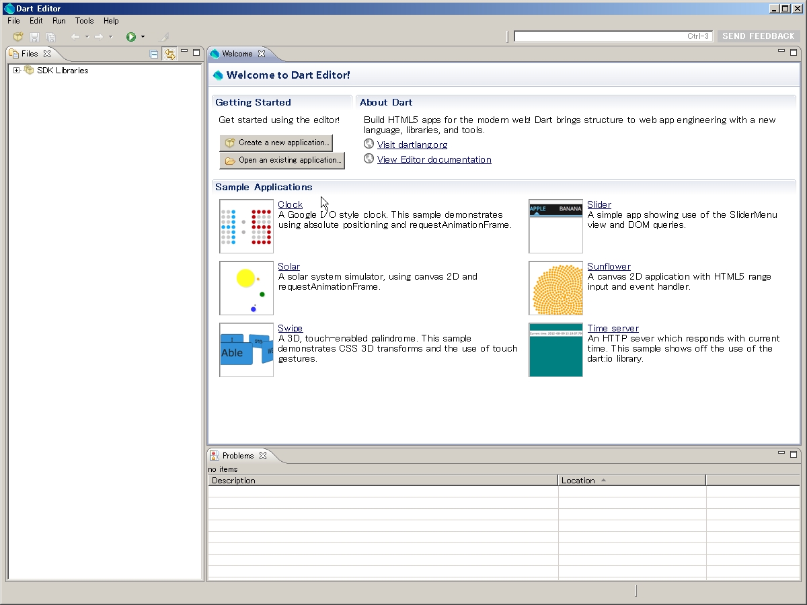Sort Problems by Description column header
Image resolution: width=807 pixels, height=605 pixels.
[383, 480]
